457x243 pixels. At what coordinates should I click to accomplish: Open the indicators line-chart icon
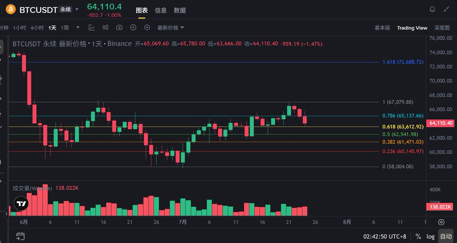[92, 27]
